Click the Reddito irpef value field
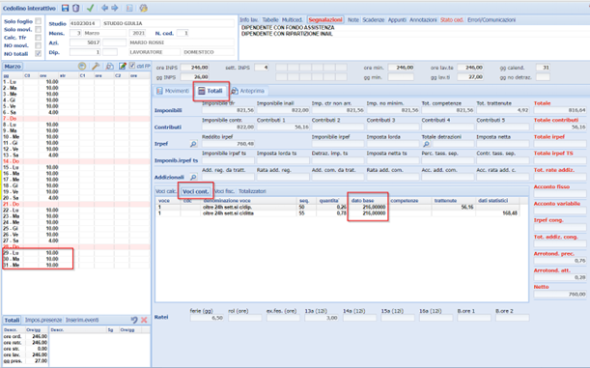590x368 pixels. point(228,144)
